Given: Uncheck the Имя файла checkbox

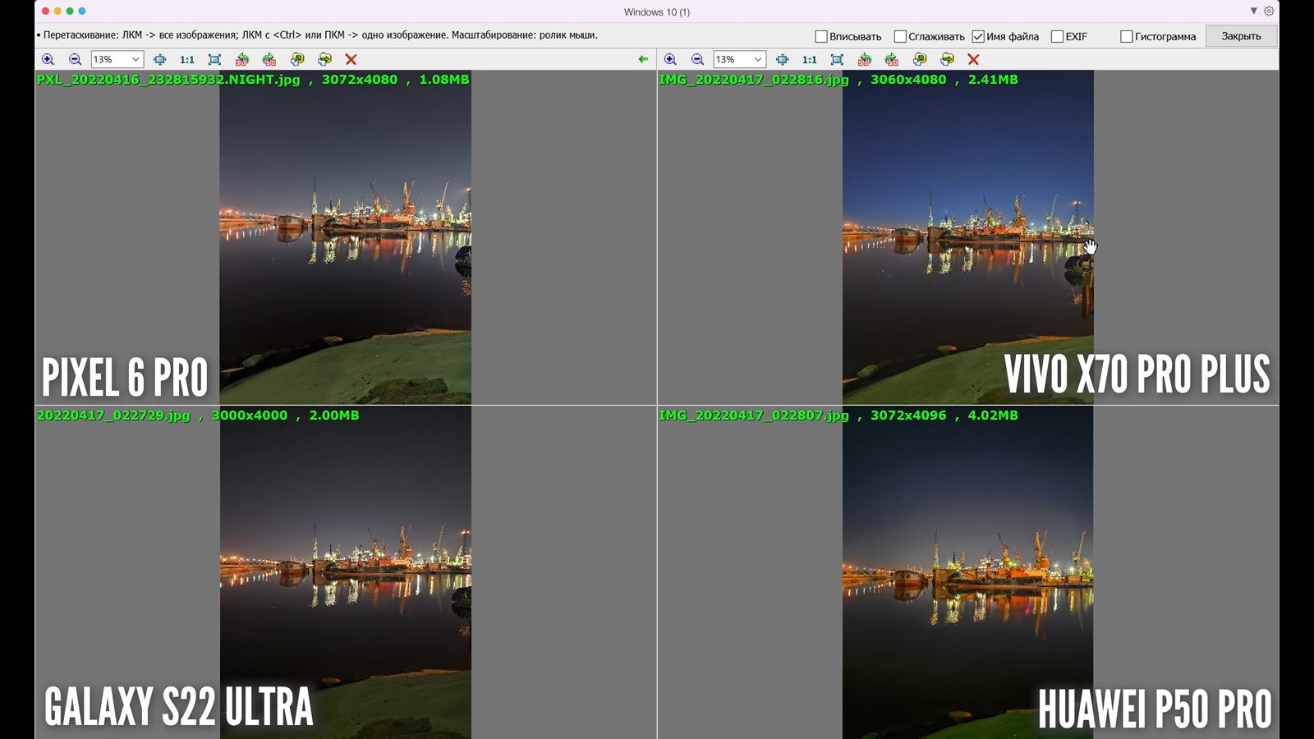Looking at the screenshot, I should click(978, 36).
